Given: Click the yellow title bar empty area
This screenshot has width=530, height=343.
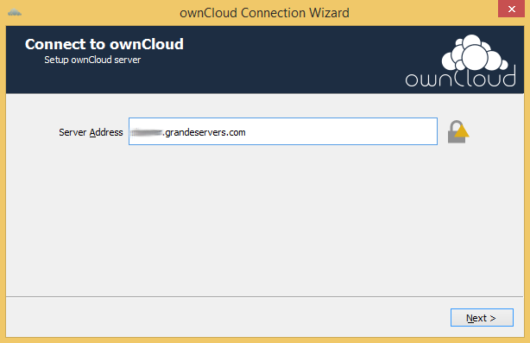Looking at the screenshot, I should pyautogui.click(x=422, y=13).
